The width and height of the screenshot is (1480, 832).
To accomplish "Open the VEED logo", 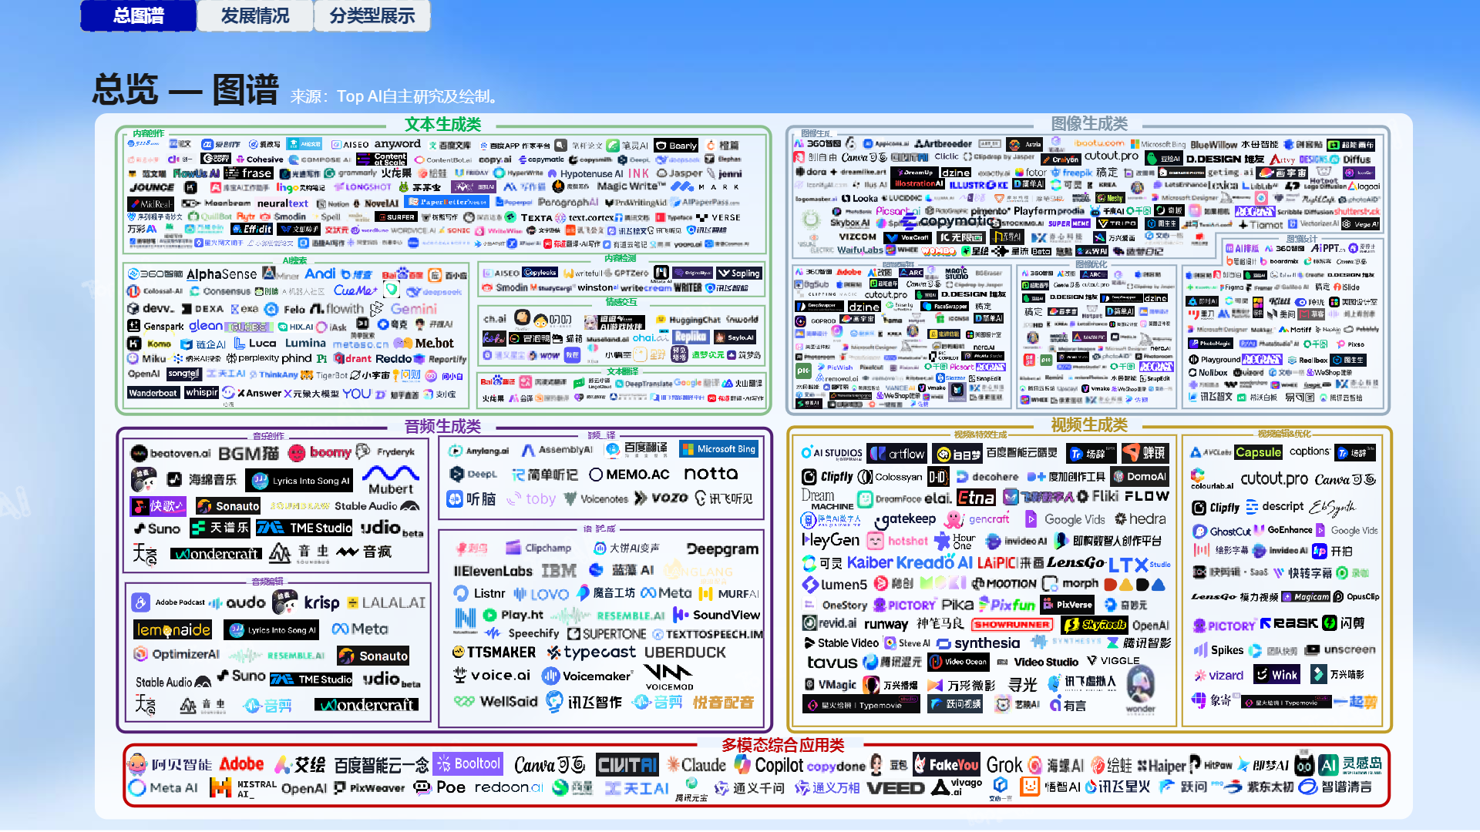I will [x=895, y=787].
